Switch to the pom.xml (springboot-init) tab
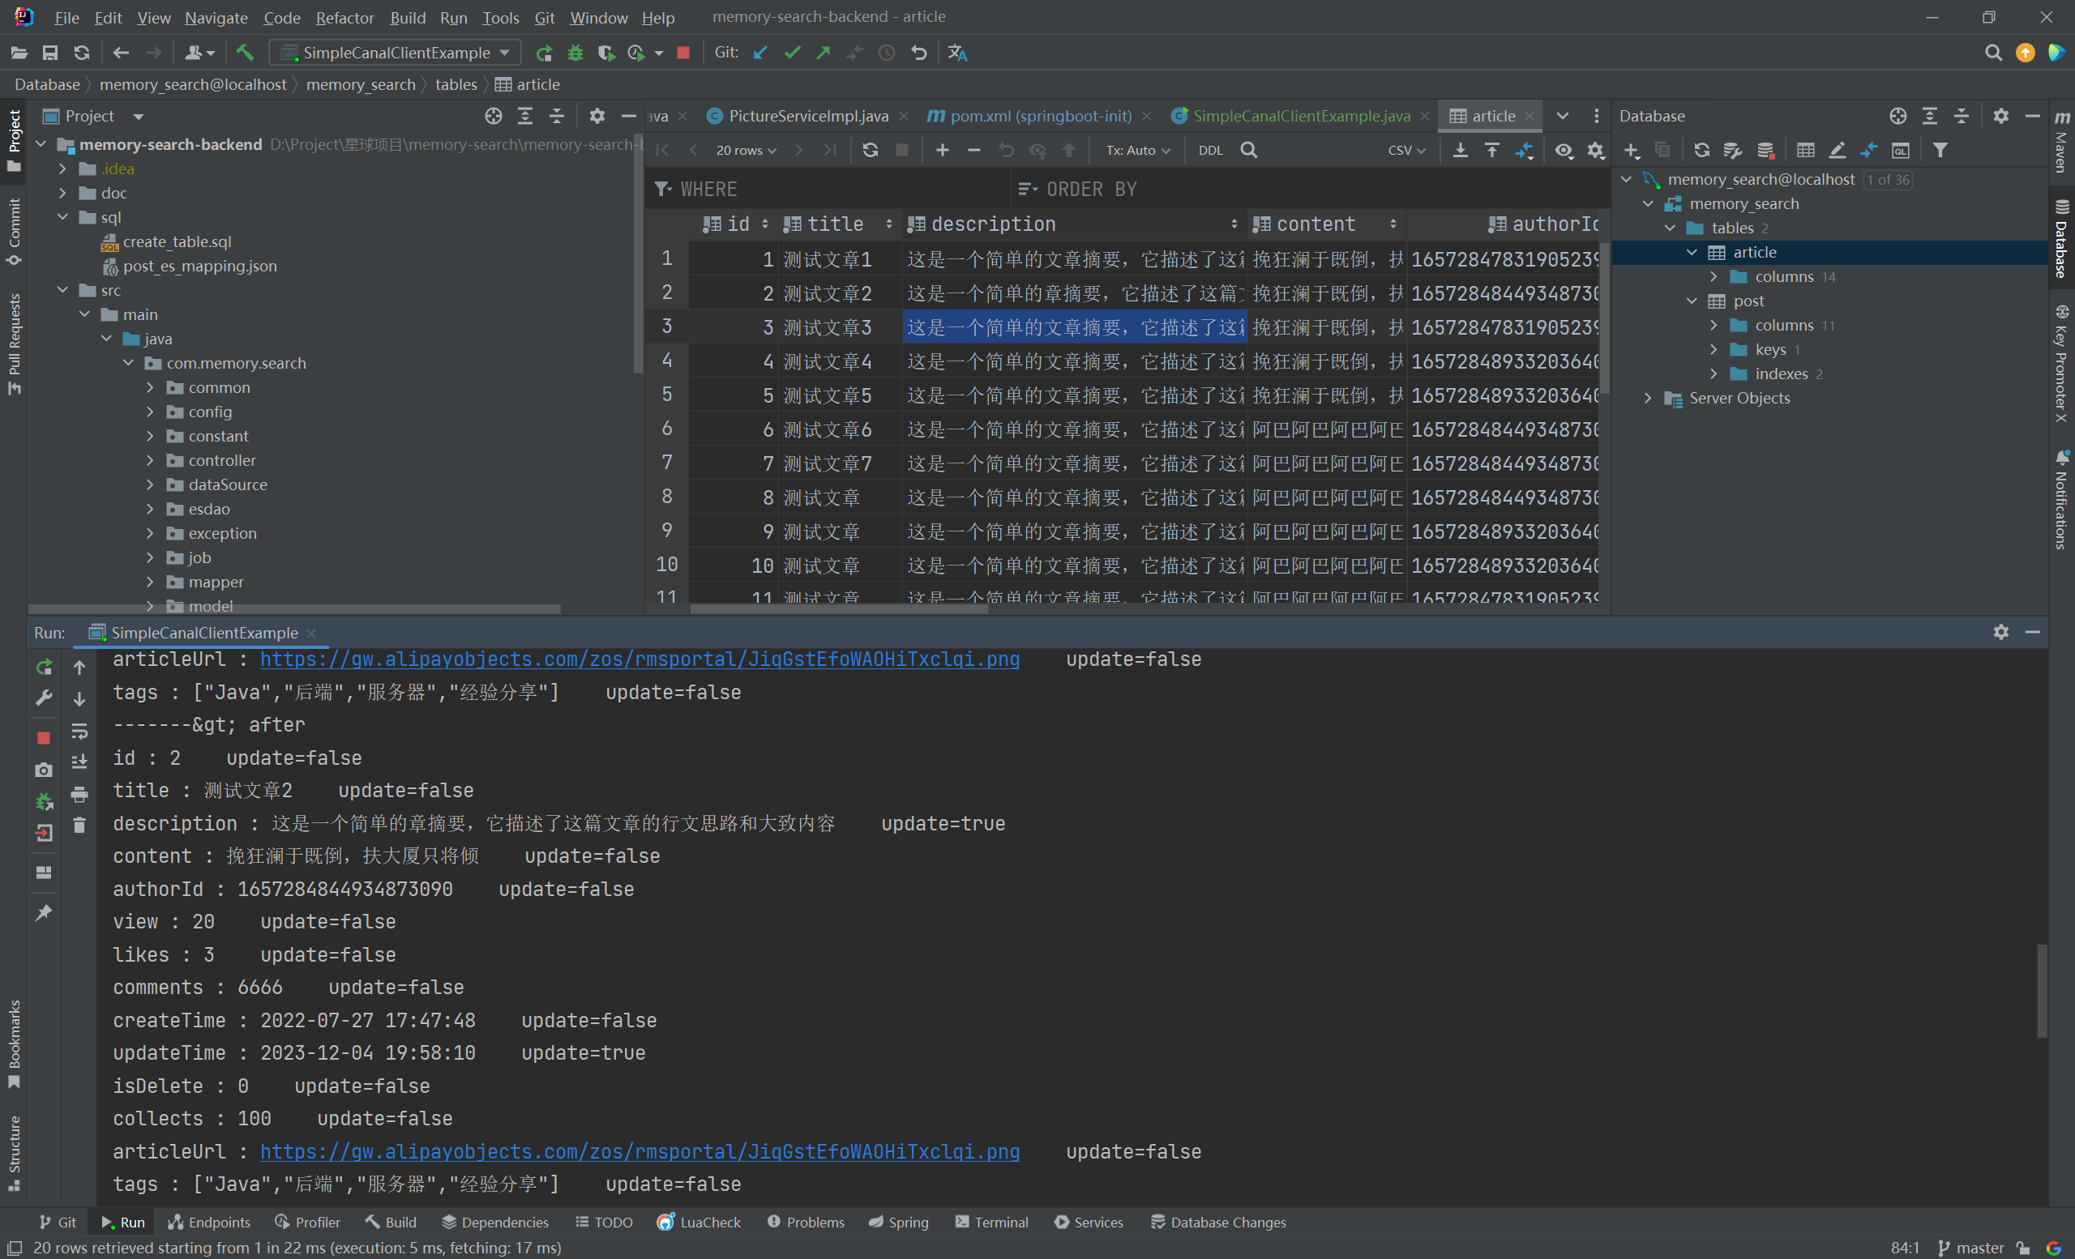Viewport: 2075px width, 1259px height. [x=1039, y=116]
